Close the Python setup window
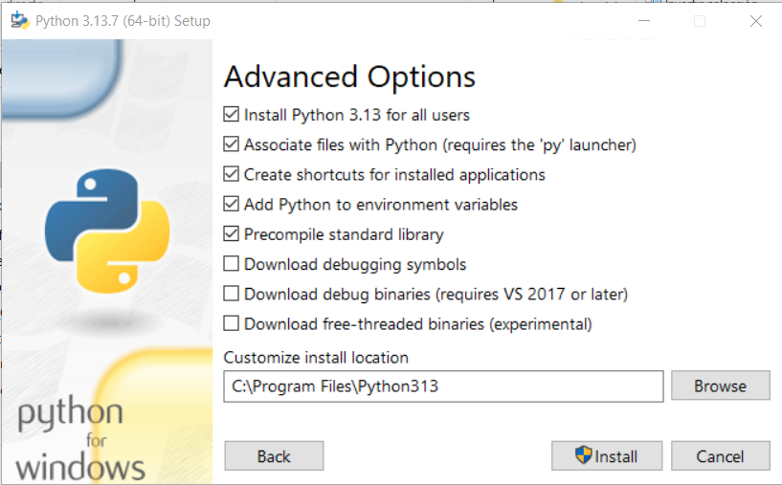This screenshot has height=485, width=782. (x=755, y=20)
